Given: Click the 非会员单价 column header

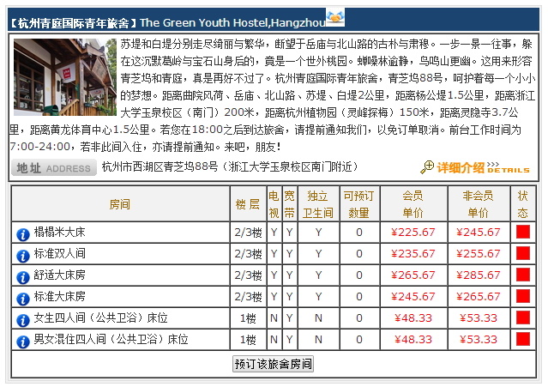Looking at the screenshot, I should pos(478,204).
